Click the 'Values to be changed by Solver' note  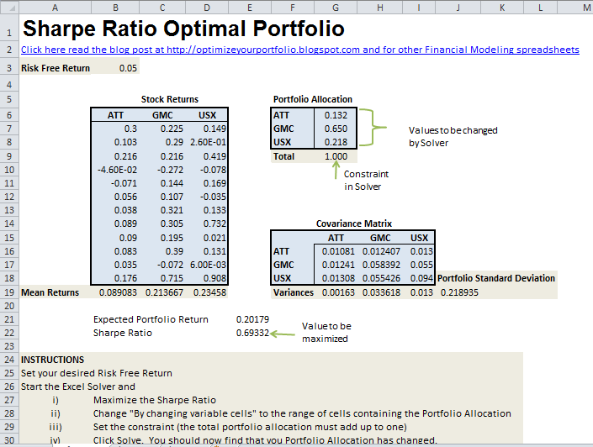453,136
